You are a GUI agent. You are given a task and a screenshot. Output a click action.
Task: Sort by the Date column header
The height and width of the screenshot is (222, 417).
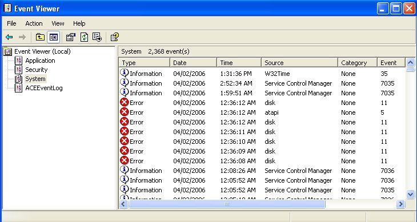(193, 63)
